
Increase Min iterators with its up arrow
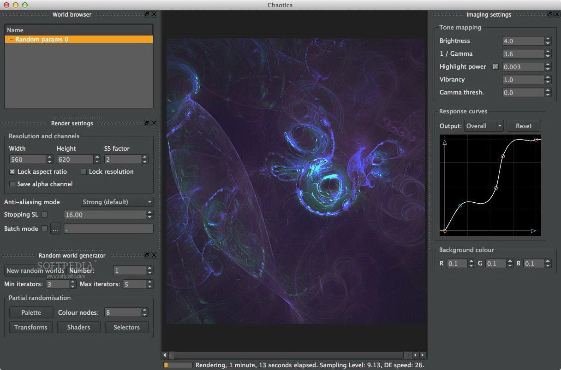[72, 282]
